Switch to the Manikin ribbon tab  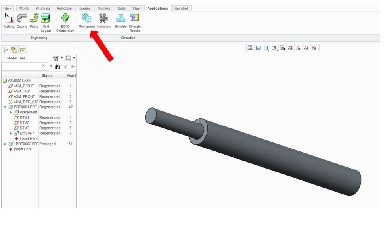(103, 8)
